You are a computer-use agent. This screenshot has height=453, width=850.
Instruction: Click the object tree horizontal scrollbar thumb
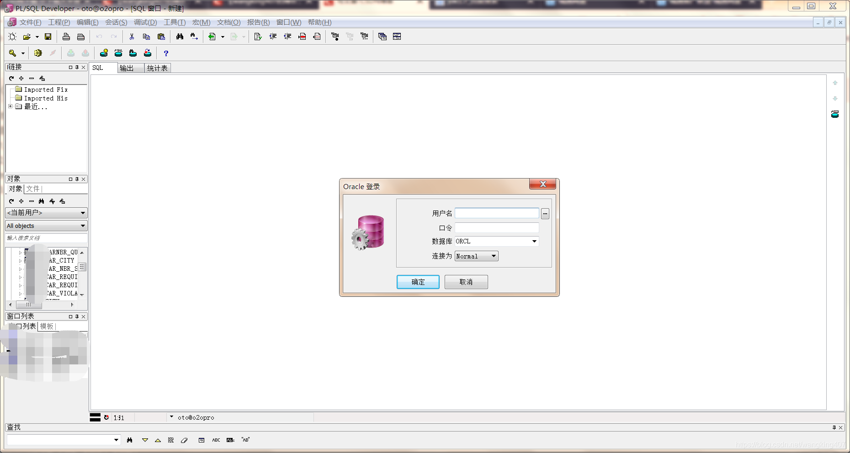click(28, 305)
